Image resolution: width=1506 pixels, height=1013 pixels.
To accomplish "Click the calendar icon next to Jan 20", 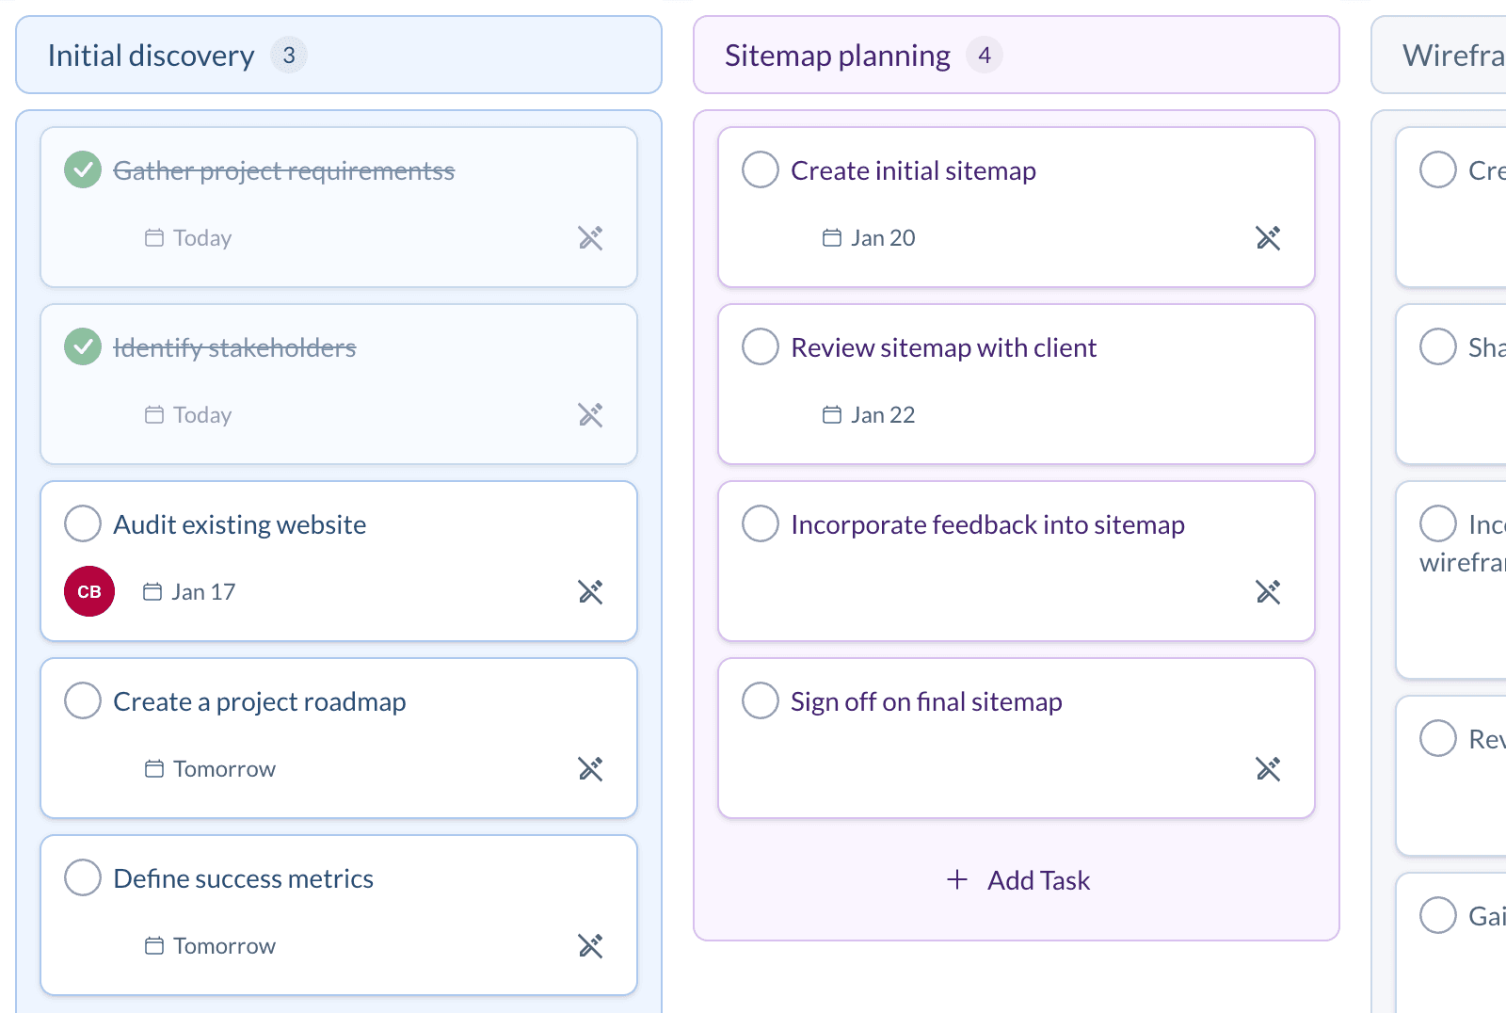I will pyautogui.click(x=832, y=237).
